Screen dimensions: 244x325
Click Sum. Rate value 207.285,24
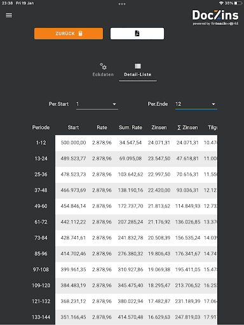tap(130, 222)
